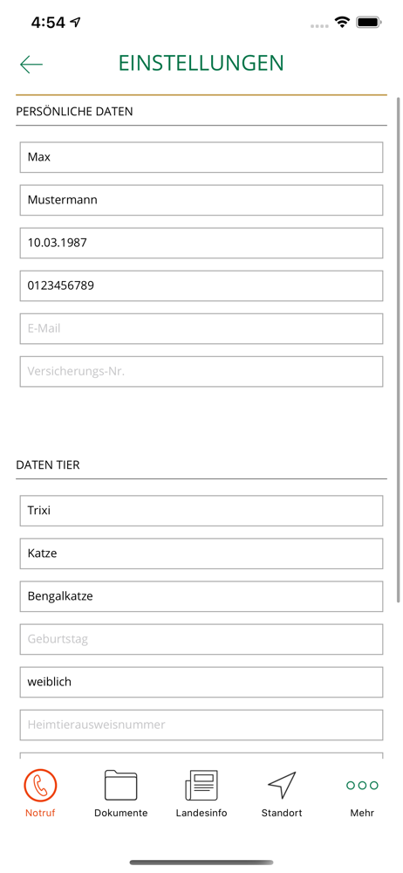
Task: Edit the phone number 0123456789 field
Action: [x=201, y=285]
